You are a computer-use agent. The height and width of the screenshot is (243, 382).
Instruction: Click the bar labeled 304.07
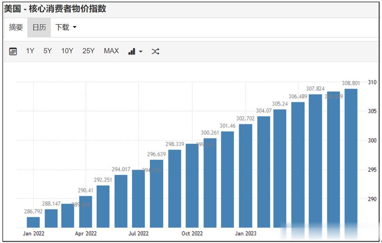pos(264,172)
